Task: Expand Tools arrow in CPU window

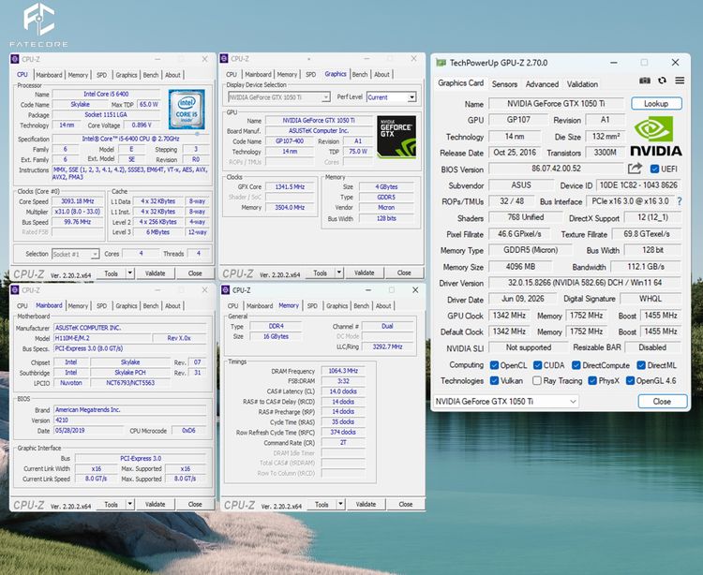Action: [x=129, y=273]
